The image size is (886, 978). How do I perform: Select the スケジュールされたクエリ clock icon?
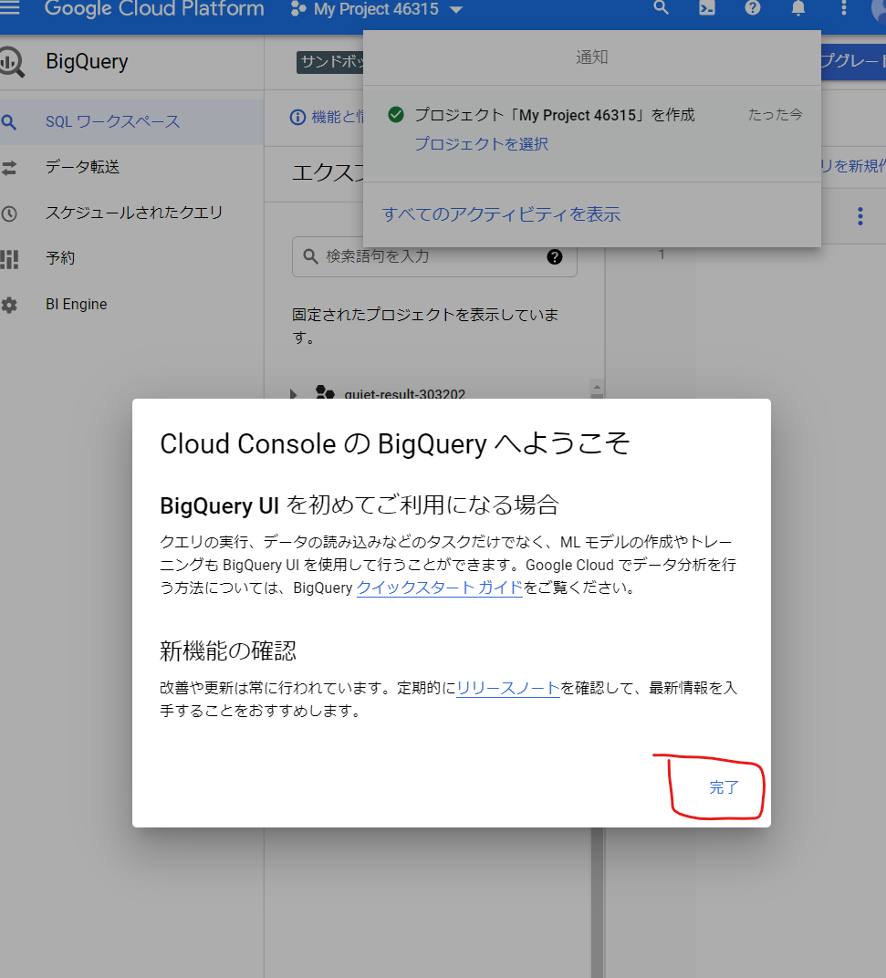pos(9,213)
